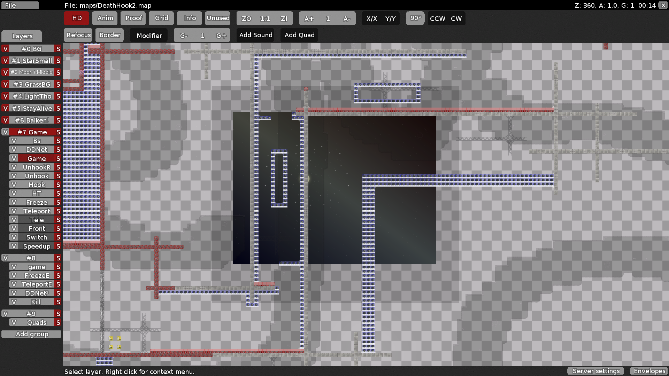Toggle the Grid display

[x=161, y=18]
